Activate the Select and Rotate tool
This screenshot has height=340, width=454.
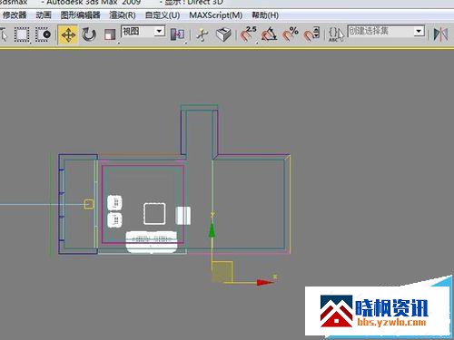tap(89, 34)
